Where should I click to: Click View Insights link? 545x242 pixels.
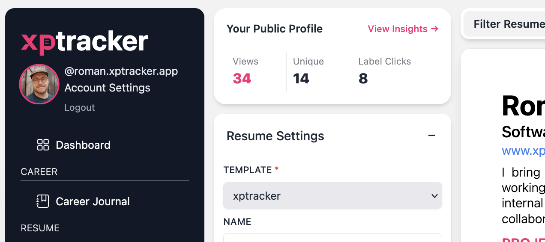tap(403, 29)
